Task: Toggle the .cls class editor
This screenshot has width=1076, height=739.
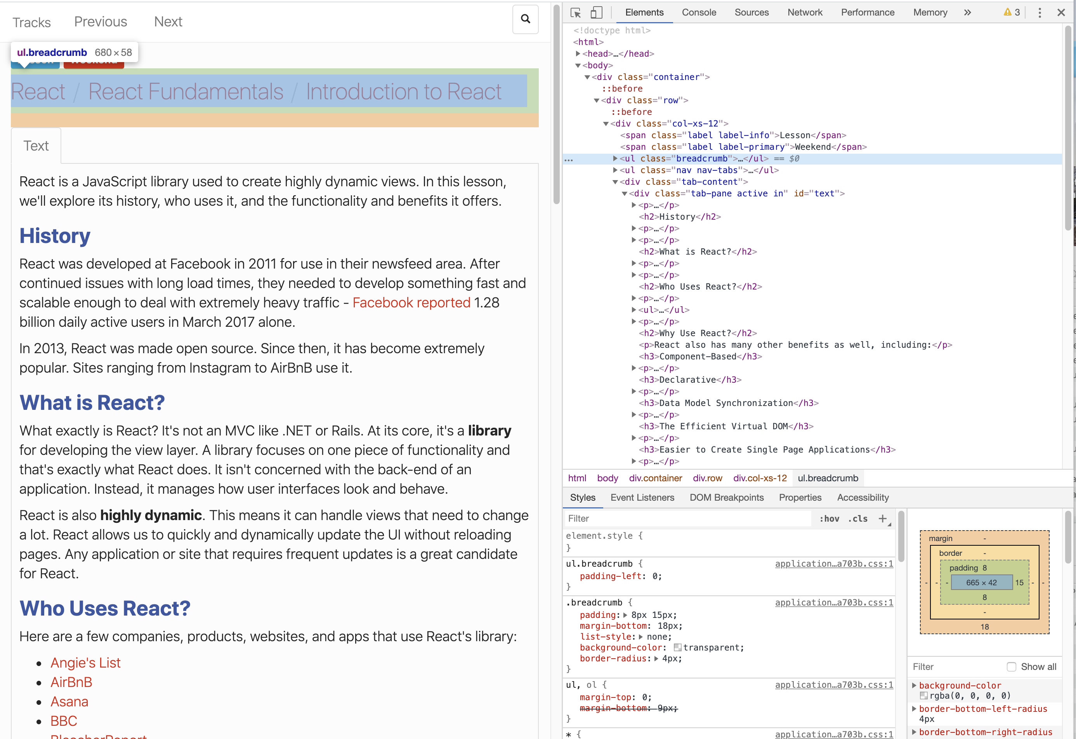Action: 857,520
